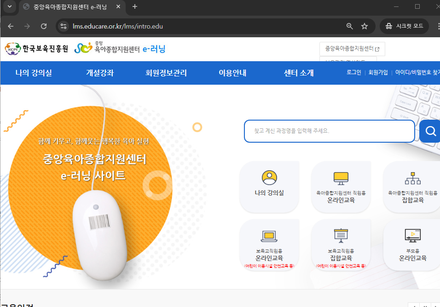This screenshot has width=440, height=307.
Task: Pause the banner slideshow
Action: (x=425, y=305)
